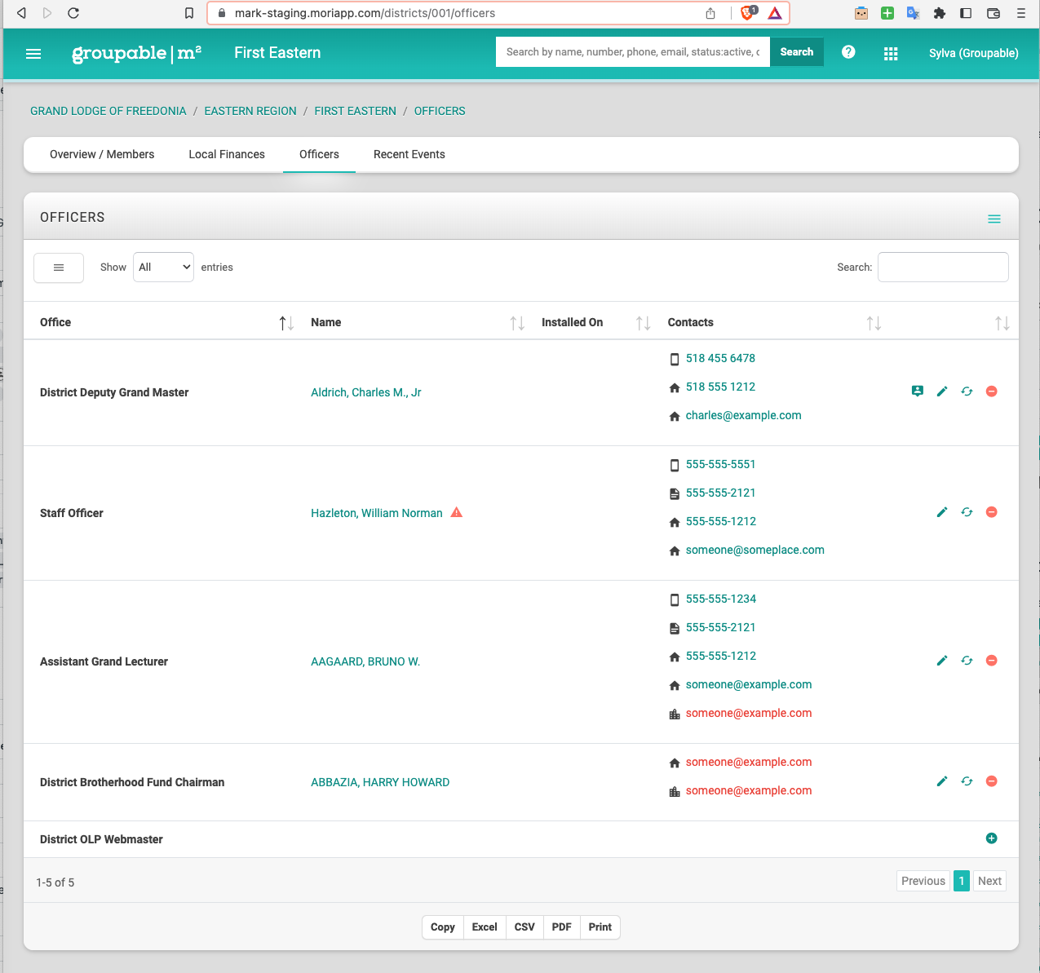Edit District Deputy Grand Master officer

click(942, 391)
